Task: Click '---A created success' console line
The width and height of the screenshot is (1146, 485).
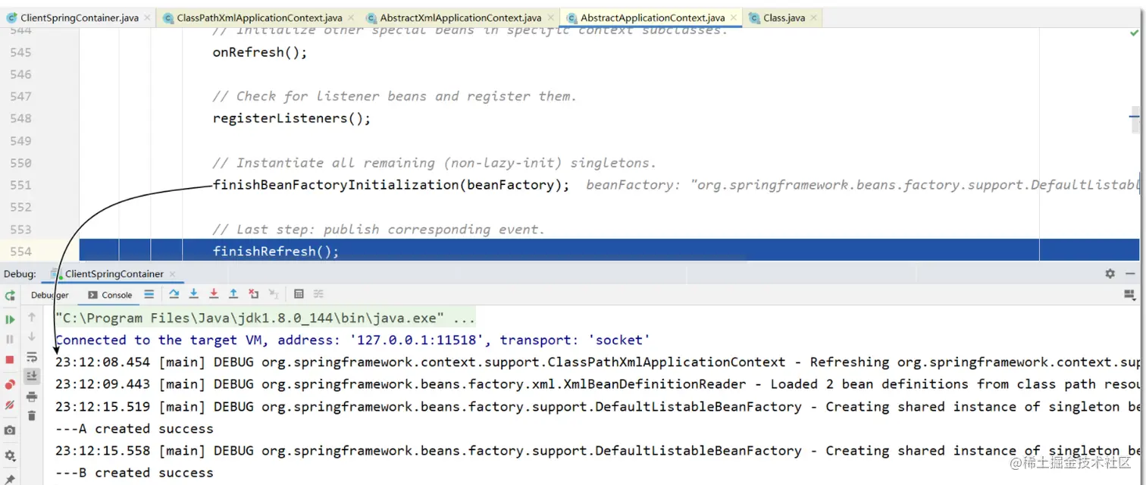Action: [x=134, y=429]
